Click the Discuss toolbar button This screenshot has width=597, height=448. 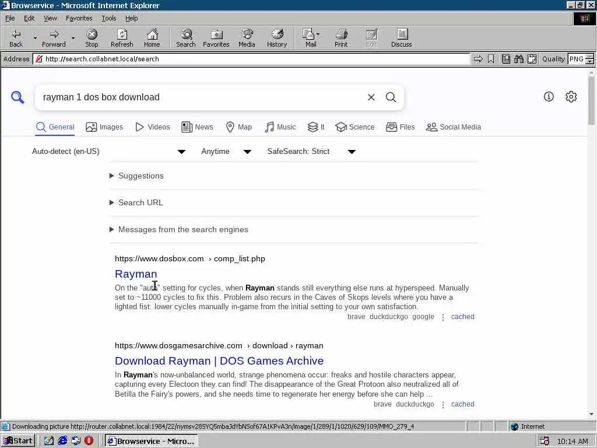click(x=401, y=38)
